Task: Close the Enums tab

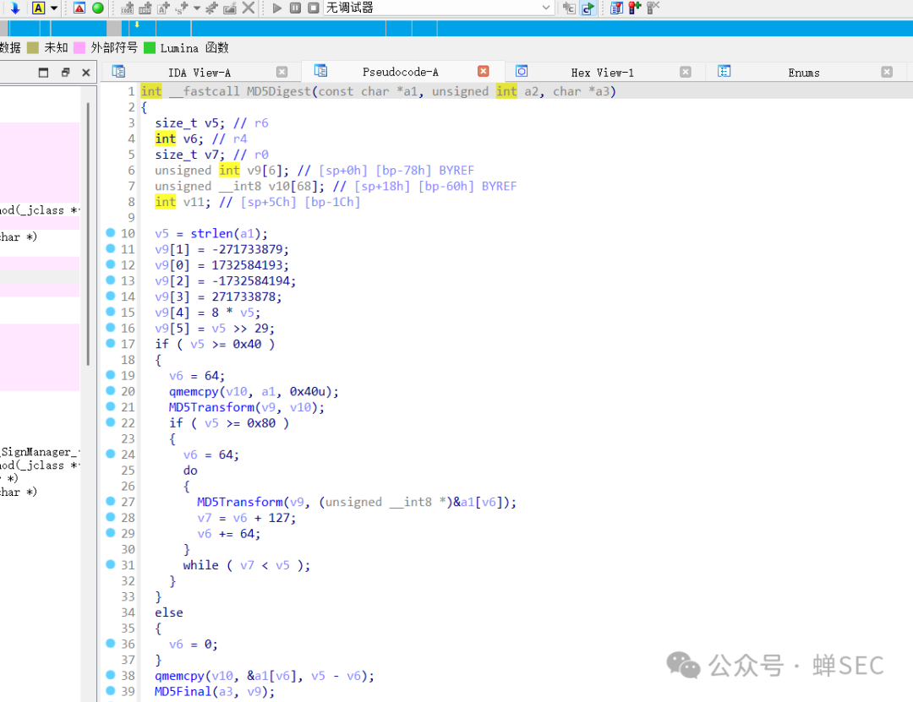Action: (x=887, y=72)
